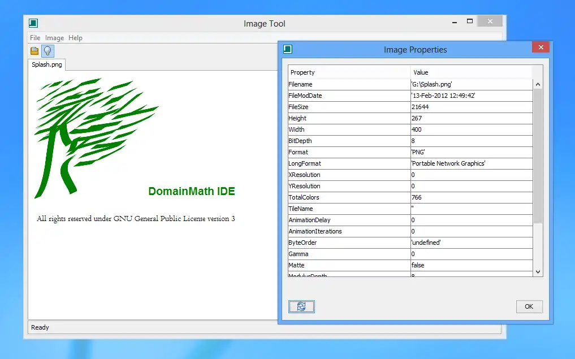This screenshot has height=359, width=575.
Task: Select the Height property cell
Action: [x=349, y=119]
